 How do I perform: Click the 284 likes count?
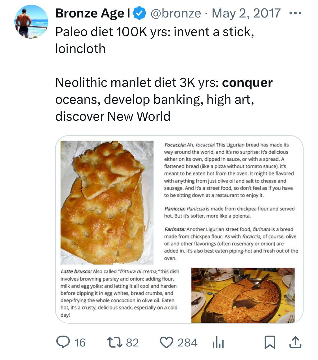point(187,343)
